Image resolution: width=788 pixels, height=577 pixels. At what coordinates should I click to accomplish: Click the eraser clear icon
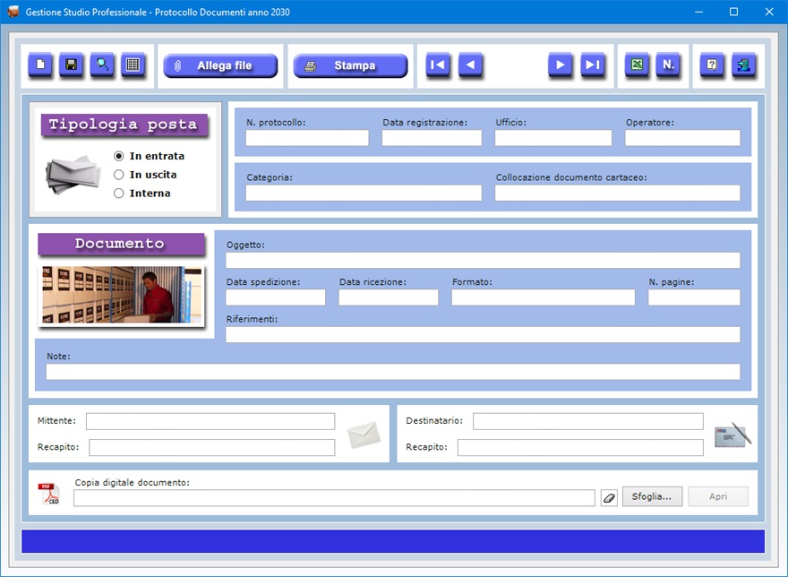point(609,498)
